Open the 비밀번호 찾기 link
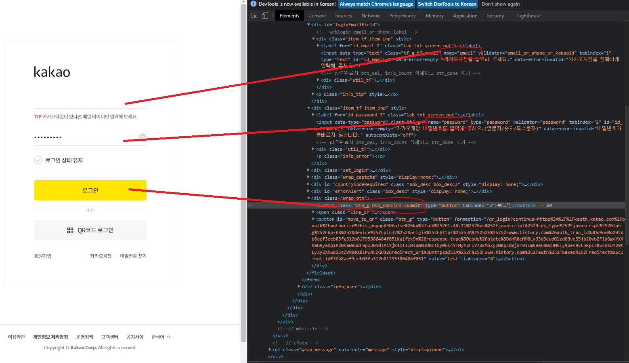The width and height of the screenshot is (629, 363). (x=133, y=256)
